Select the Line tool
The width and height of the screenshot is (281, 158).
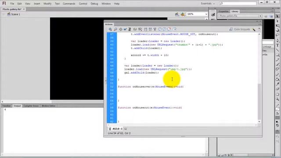tap(277, 50)
